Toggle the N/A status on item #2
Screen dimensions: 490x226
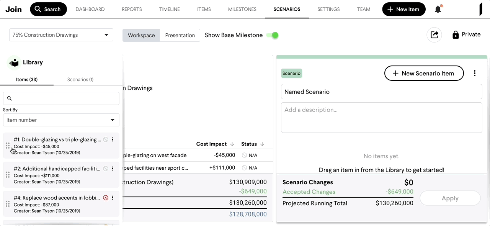pyautogui.click(x=106, y=169)
